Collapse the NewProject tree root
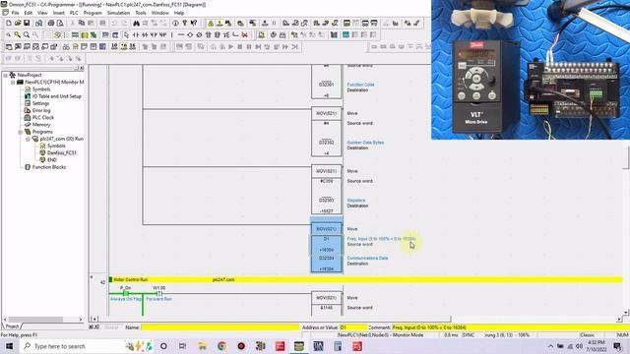This screenshot has width=630, height=354. click(5, 75)
